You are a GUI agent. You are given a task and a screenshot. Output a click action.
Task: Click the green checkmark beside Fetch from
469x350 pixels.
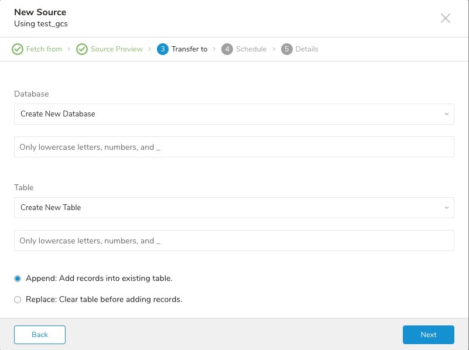pyautogui.click(x=18, y=49)
